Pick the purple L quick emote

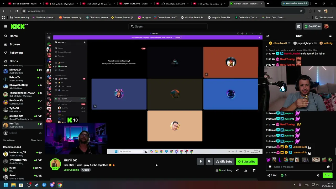pos(280,160)
